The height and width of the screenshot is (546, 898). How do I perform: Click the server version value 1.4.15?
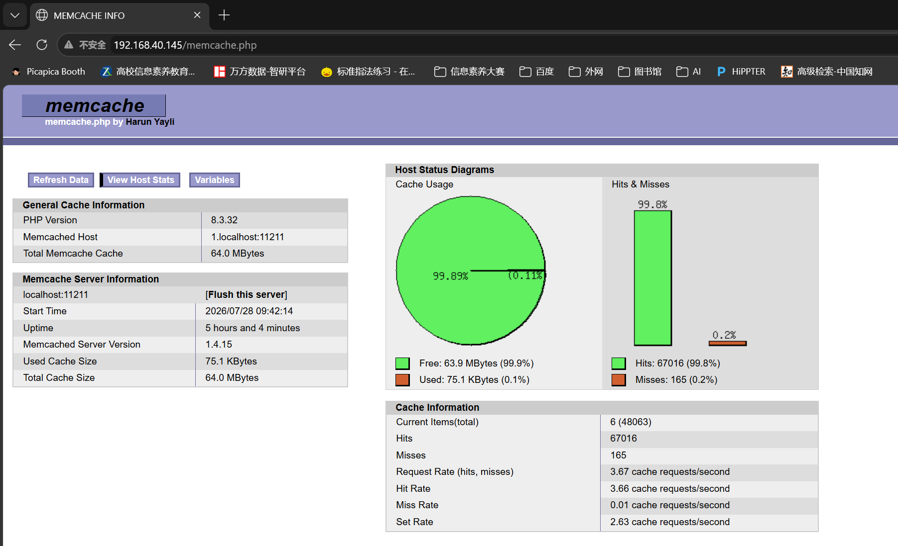click(x=219, y=344)
